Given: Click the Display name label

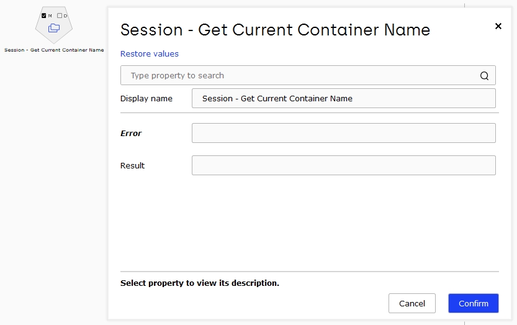Looking at the screenshot, I should (146, 98).
